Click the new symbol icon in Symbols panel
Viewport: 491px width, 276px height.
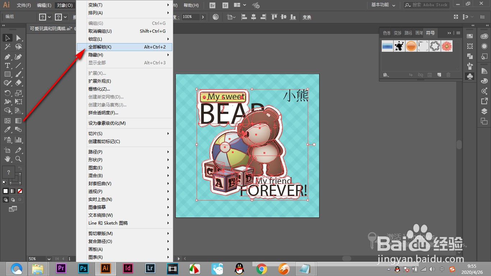click(439, 75)
